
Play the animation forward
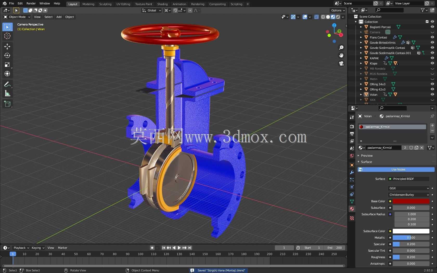(179, 248)
